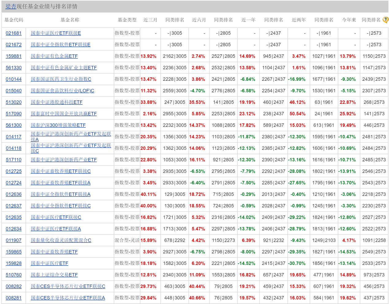The width and height of the screenshot is (389, 304).
Task: Open fund code 159828 link
Action: 13,263
